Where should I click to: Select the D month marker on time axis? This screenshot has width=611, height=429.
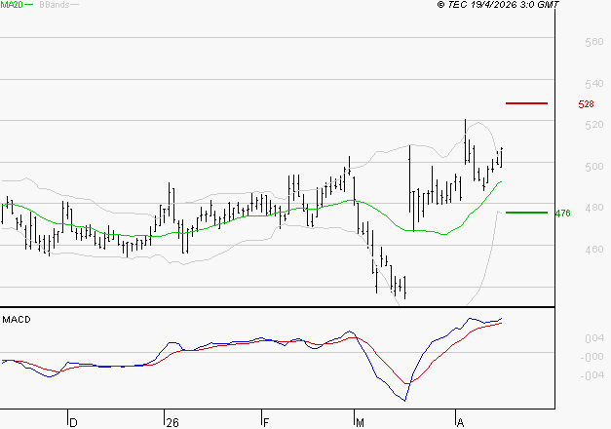[x=72, y=422]
